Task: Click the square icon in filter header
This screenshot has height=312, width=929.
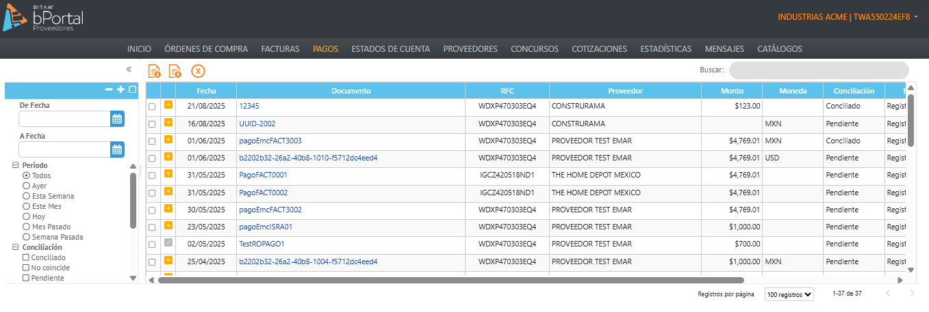Action: [x=133, y=89]
